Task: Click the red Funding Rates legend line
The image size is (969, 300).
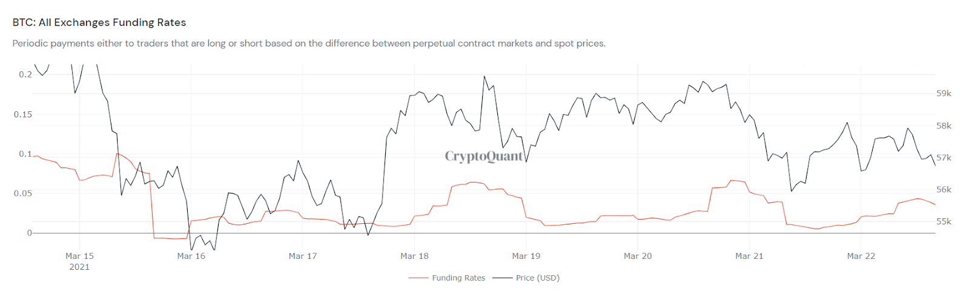Action: pyautogui.click(x=418, y=278)
